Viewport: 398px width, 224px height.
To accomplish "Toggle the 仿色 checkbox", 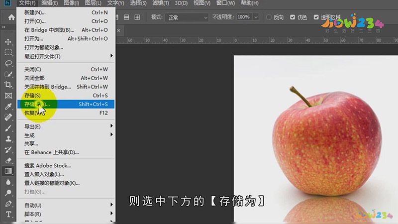I will pos(293,17).
